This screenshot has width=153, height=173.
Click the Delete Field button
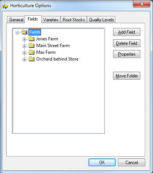tap(127, 43)
